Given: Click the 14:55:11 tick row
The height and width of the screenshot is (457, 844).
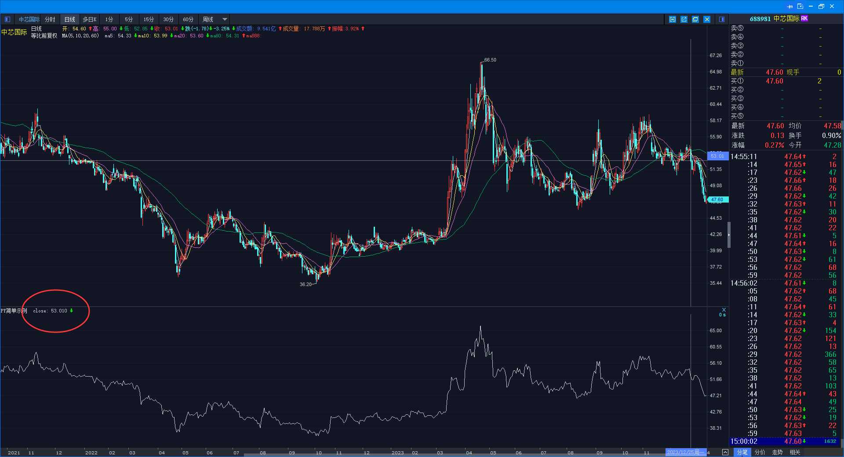Looking at the screenshot, I should click(786, 156).
